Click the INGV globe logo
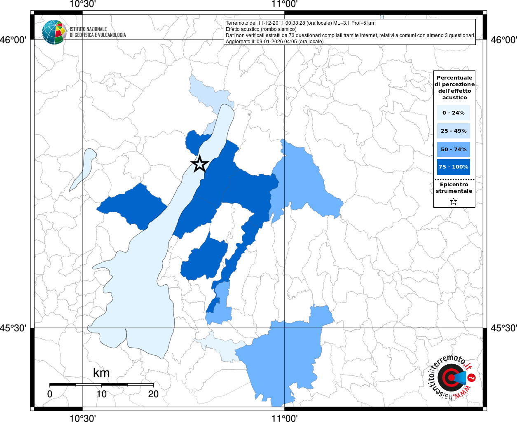517x422 pixels. click(x=54, y=32)
